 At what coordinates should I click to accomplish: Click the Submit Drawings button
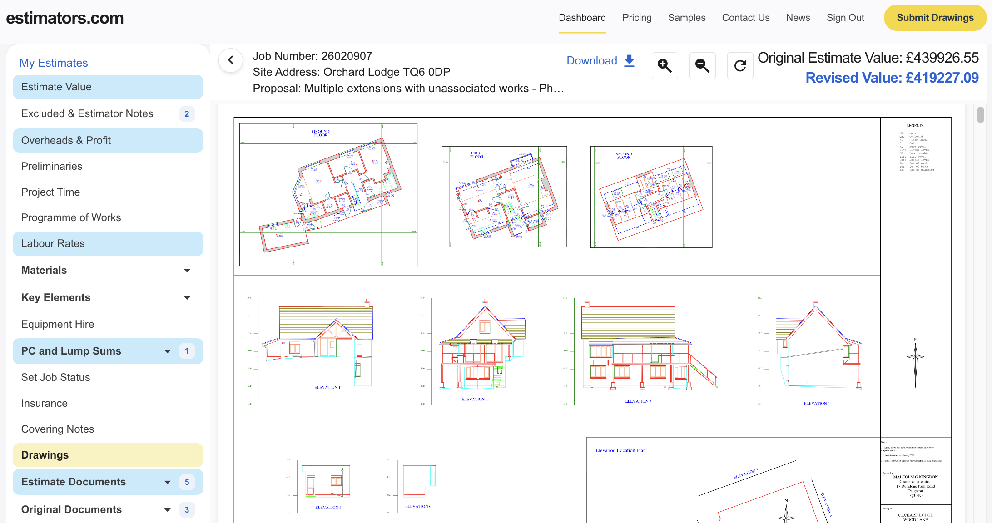(x=935, y=18)
